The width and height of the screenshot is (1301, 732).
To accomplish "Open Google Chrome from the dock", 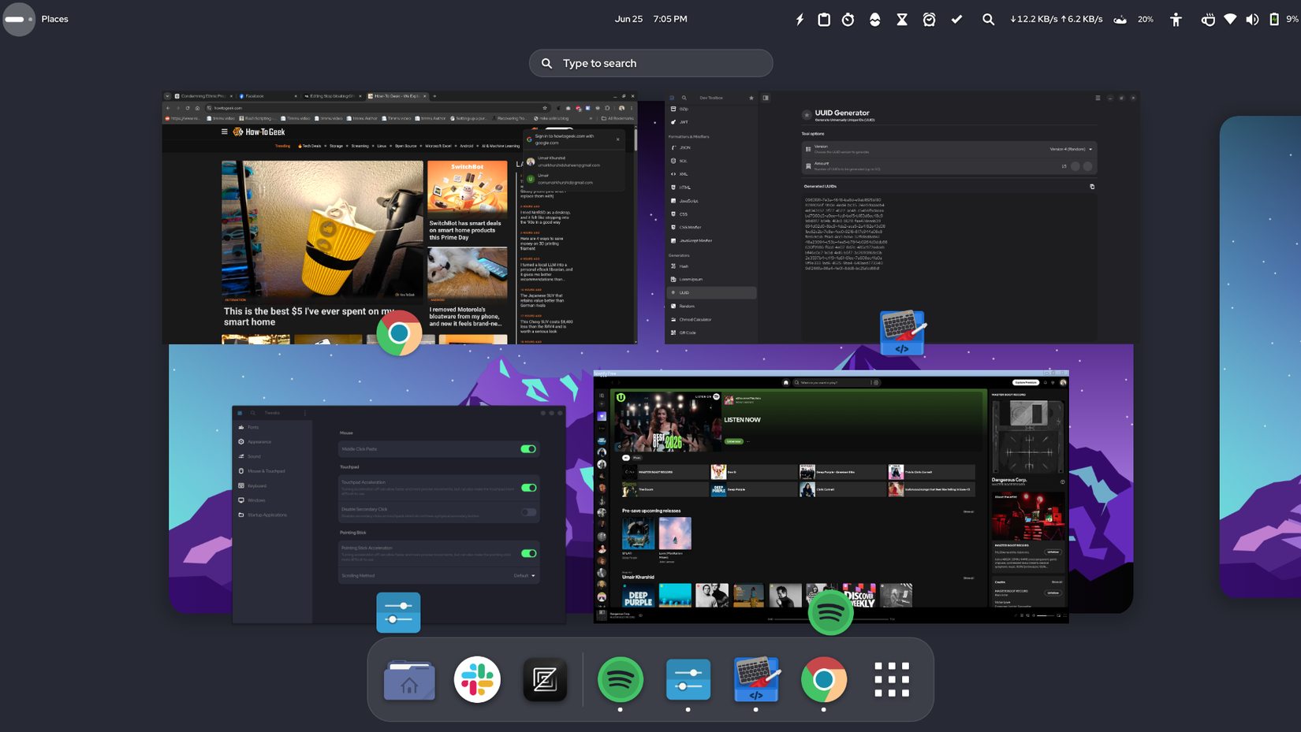I will tap(824, 679).
